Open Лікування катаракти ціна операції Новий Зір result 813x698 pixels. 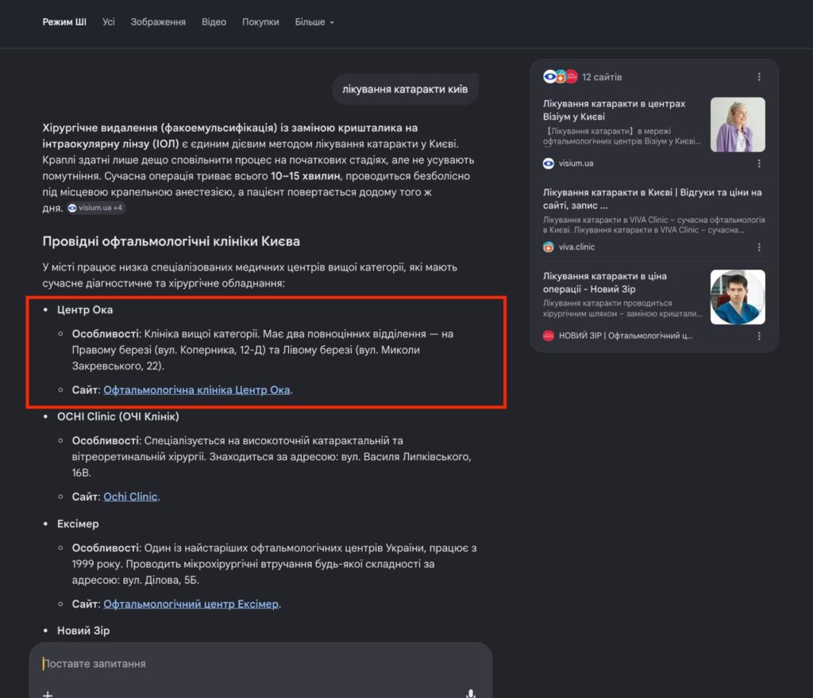(x=604, y=282)
